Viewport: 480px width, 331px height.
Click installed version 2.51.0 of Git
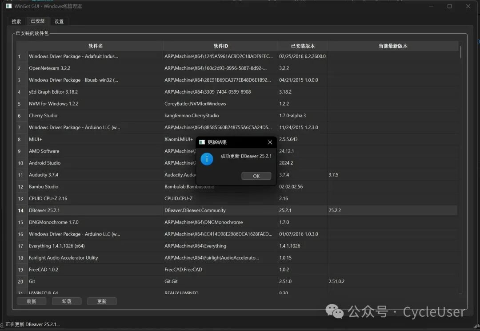click(303, 281)
